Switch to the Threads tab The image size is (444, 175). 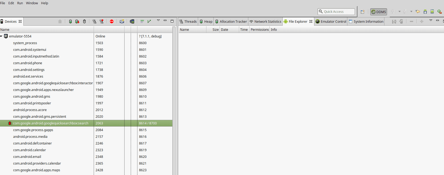tap(188, 21)
